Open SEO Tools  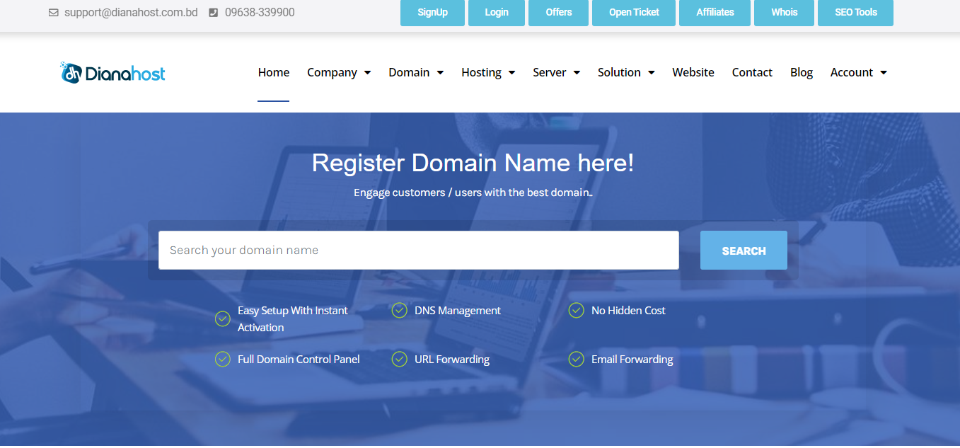click(855, 13)
